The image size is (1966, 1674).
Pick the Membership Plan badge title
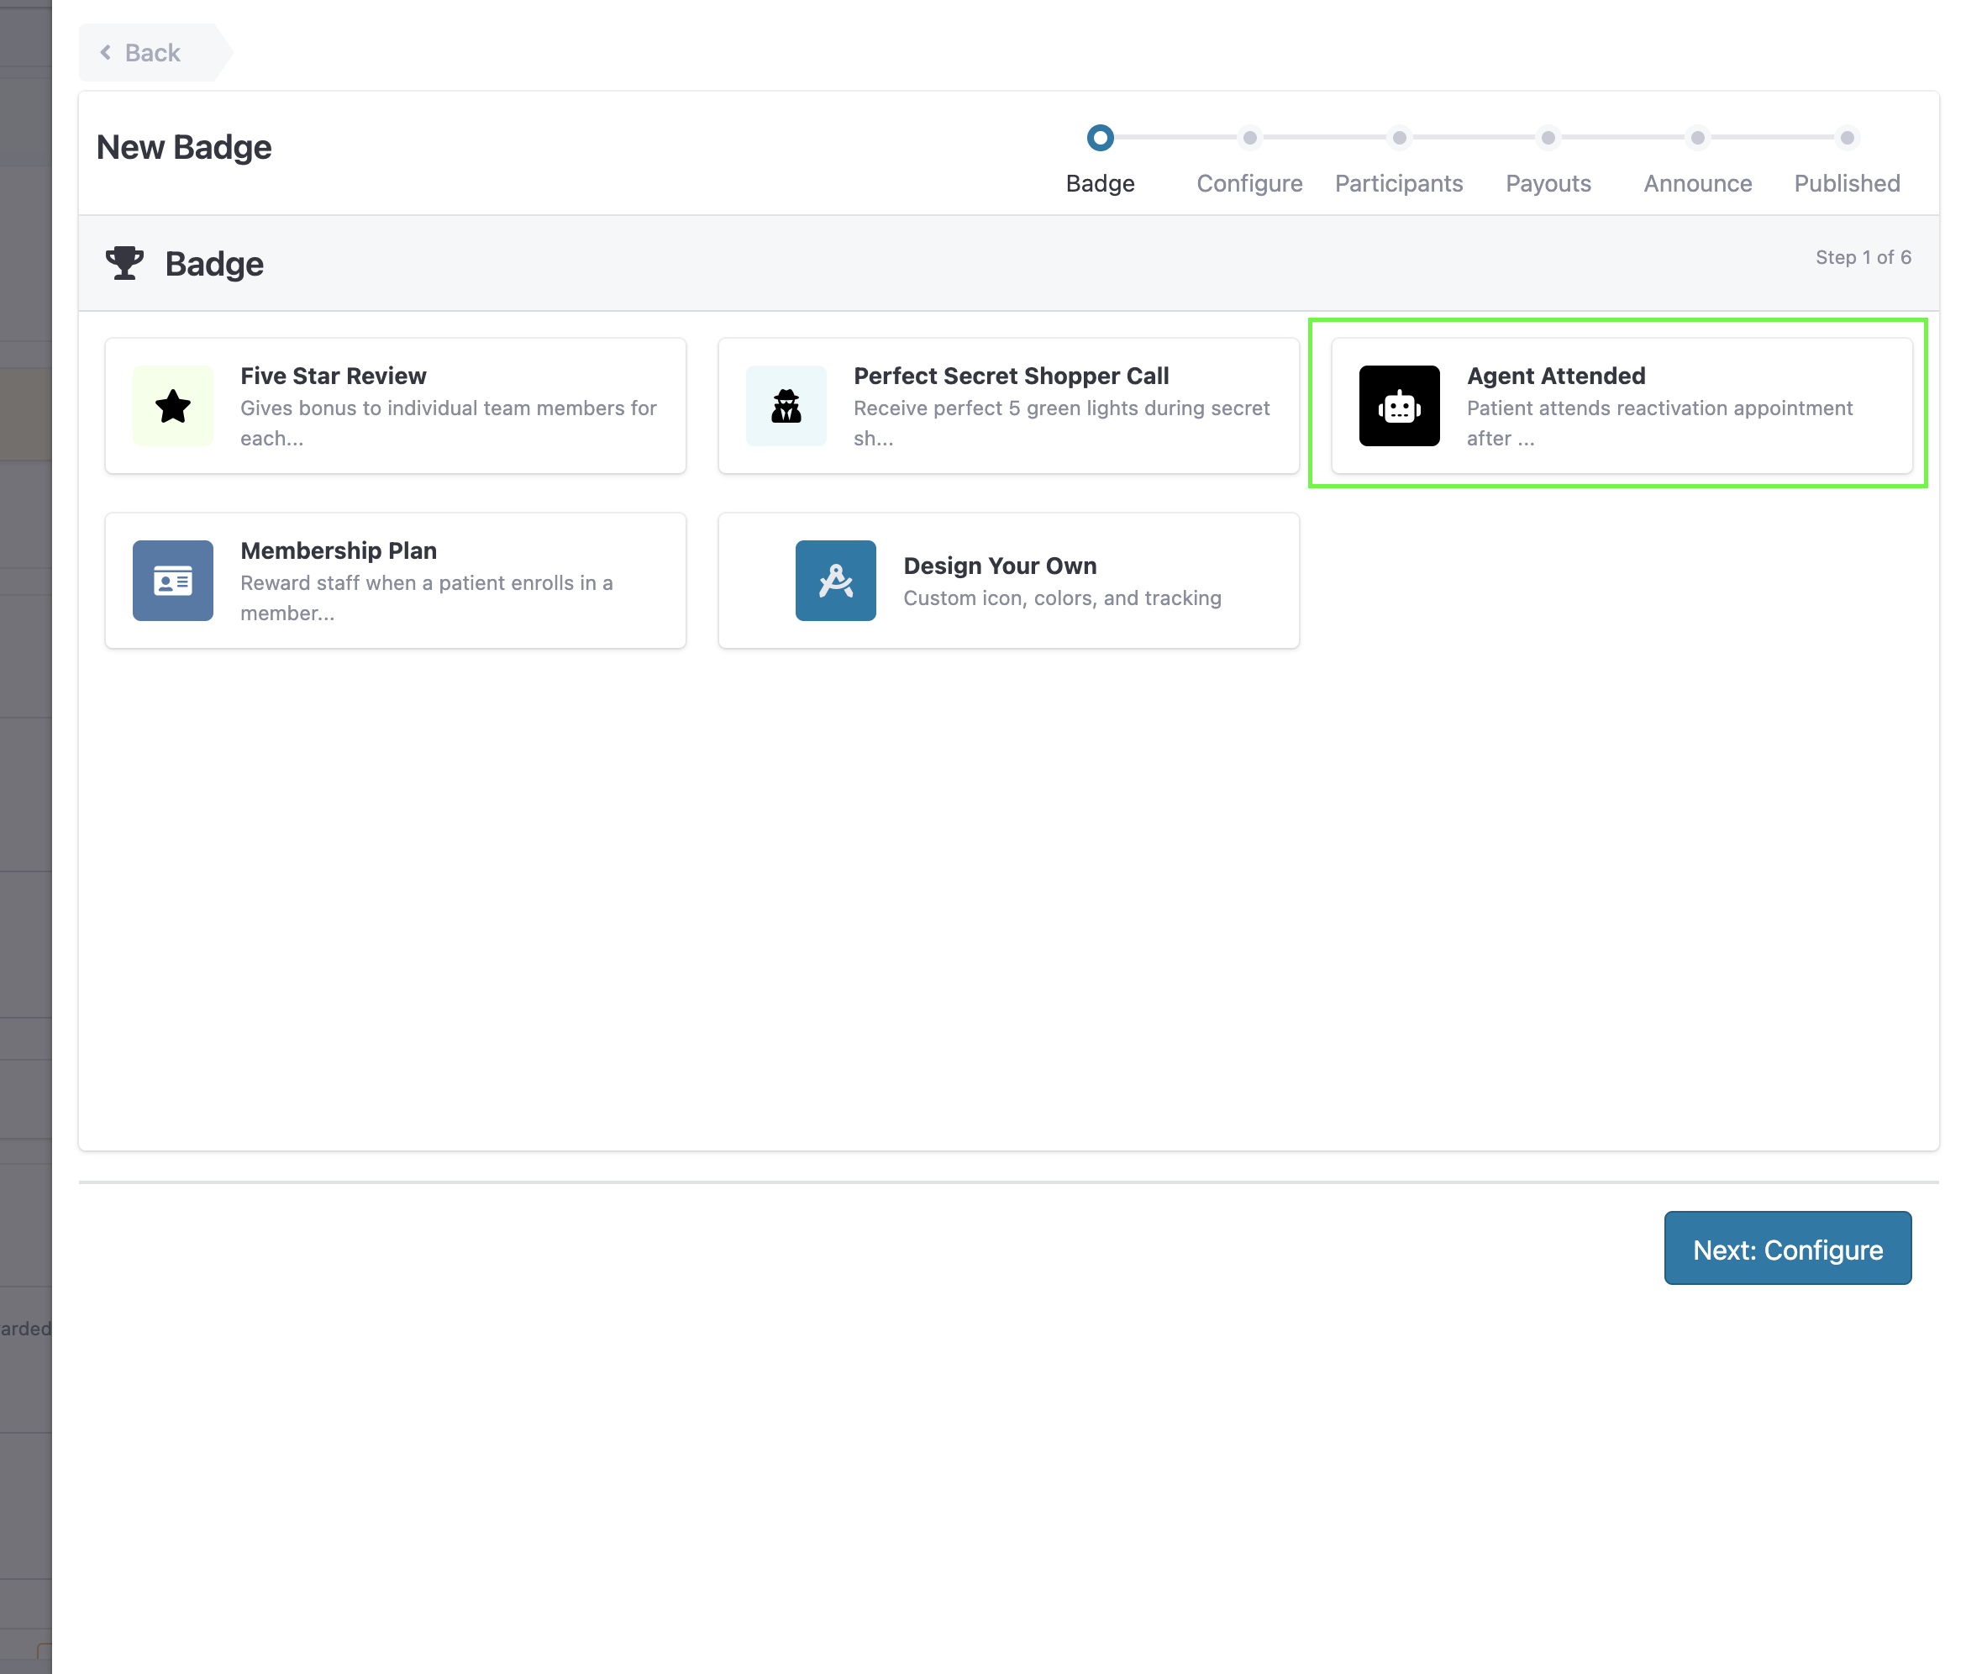coord(339,550)
